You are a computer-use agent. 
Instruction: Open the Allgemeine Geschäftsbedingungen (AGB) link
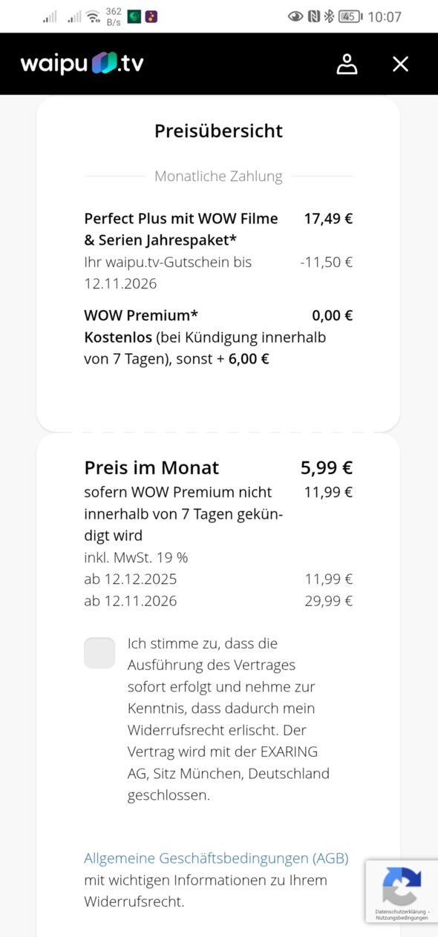pos(215,858)
